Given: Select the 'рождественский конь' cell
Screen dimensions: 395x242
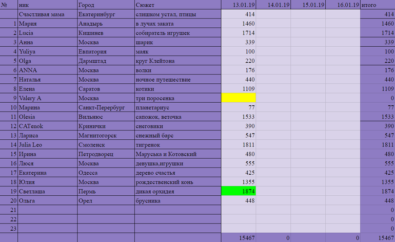Looking at the screenshot, I should pos(177,182).
